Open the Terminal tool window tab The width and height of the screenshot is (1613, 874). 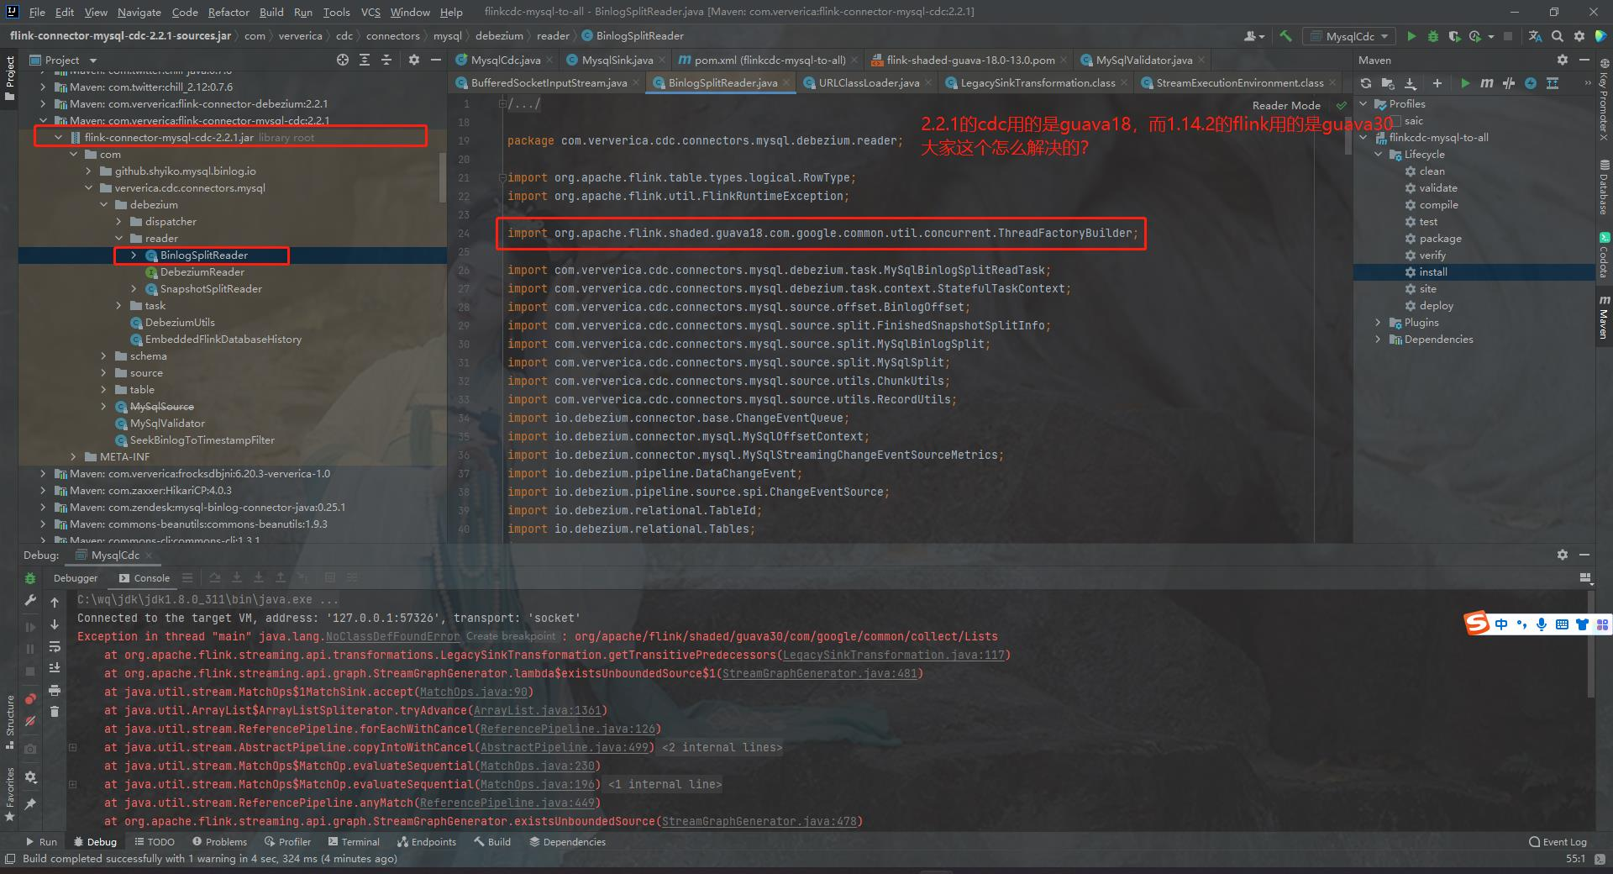(353, 841)
